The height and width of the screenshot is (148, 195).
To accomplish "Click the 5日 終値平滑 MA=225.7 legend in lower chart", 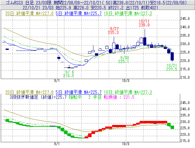I will 79,92.
